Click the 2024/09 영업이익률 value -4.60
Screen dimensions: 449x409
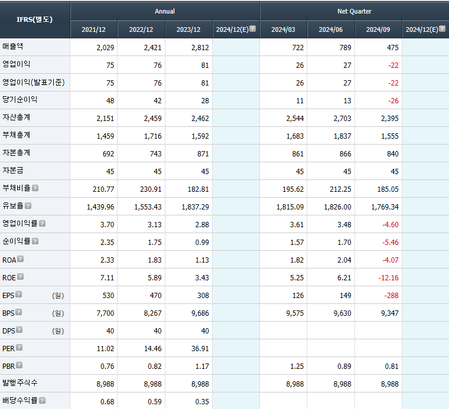[x=391, y=225]
